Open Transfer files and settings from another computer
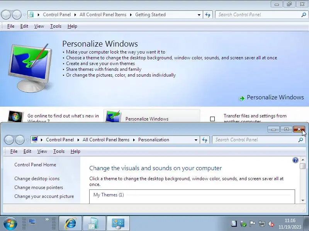This screenshot has width=309, height=231. pyautogui.click(x=255, y=118)
